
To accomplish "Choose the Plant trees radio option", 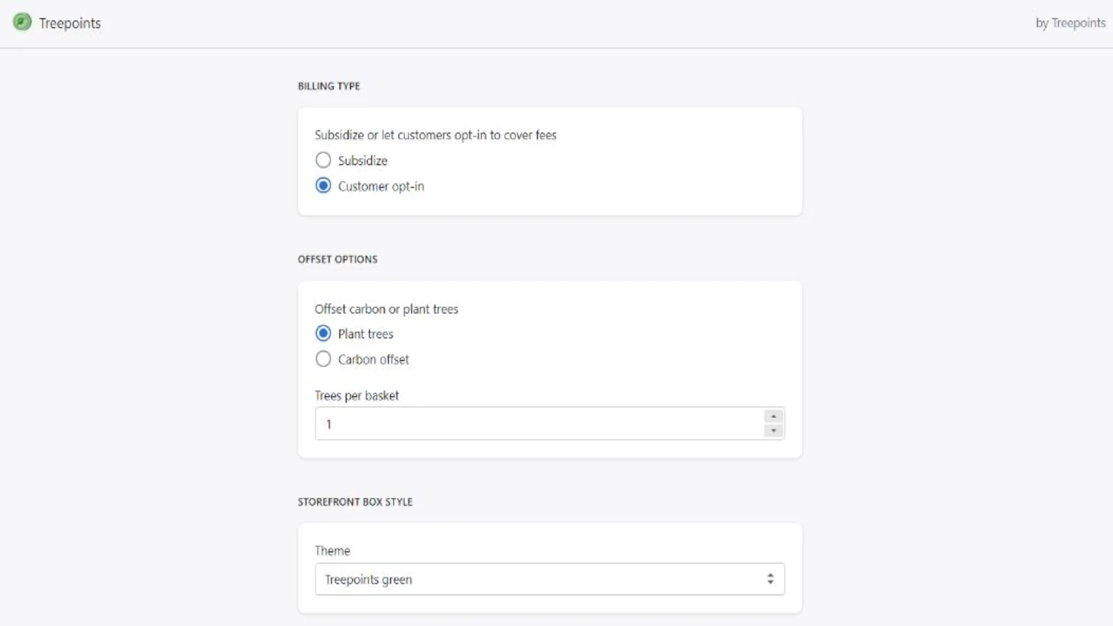I will click(323, 334).
